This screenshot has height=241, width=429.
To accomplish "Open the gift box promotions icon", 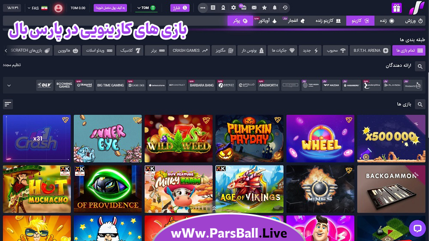I will coord(396,8).
